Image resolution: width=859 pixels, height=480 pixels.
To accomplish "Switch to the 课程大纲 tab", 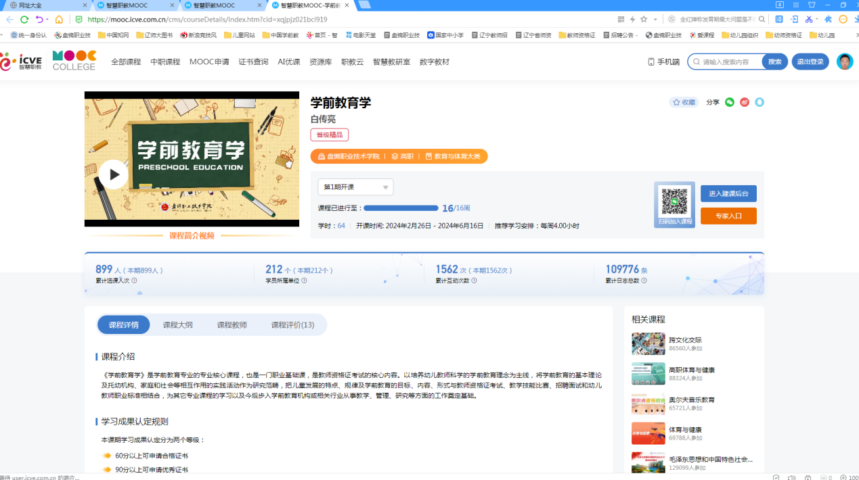I will click(177, 325).
